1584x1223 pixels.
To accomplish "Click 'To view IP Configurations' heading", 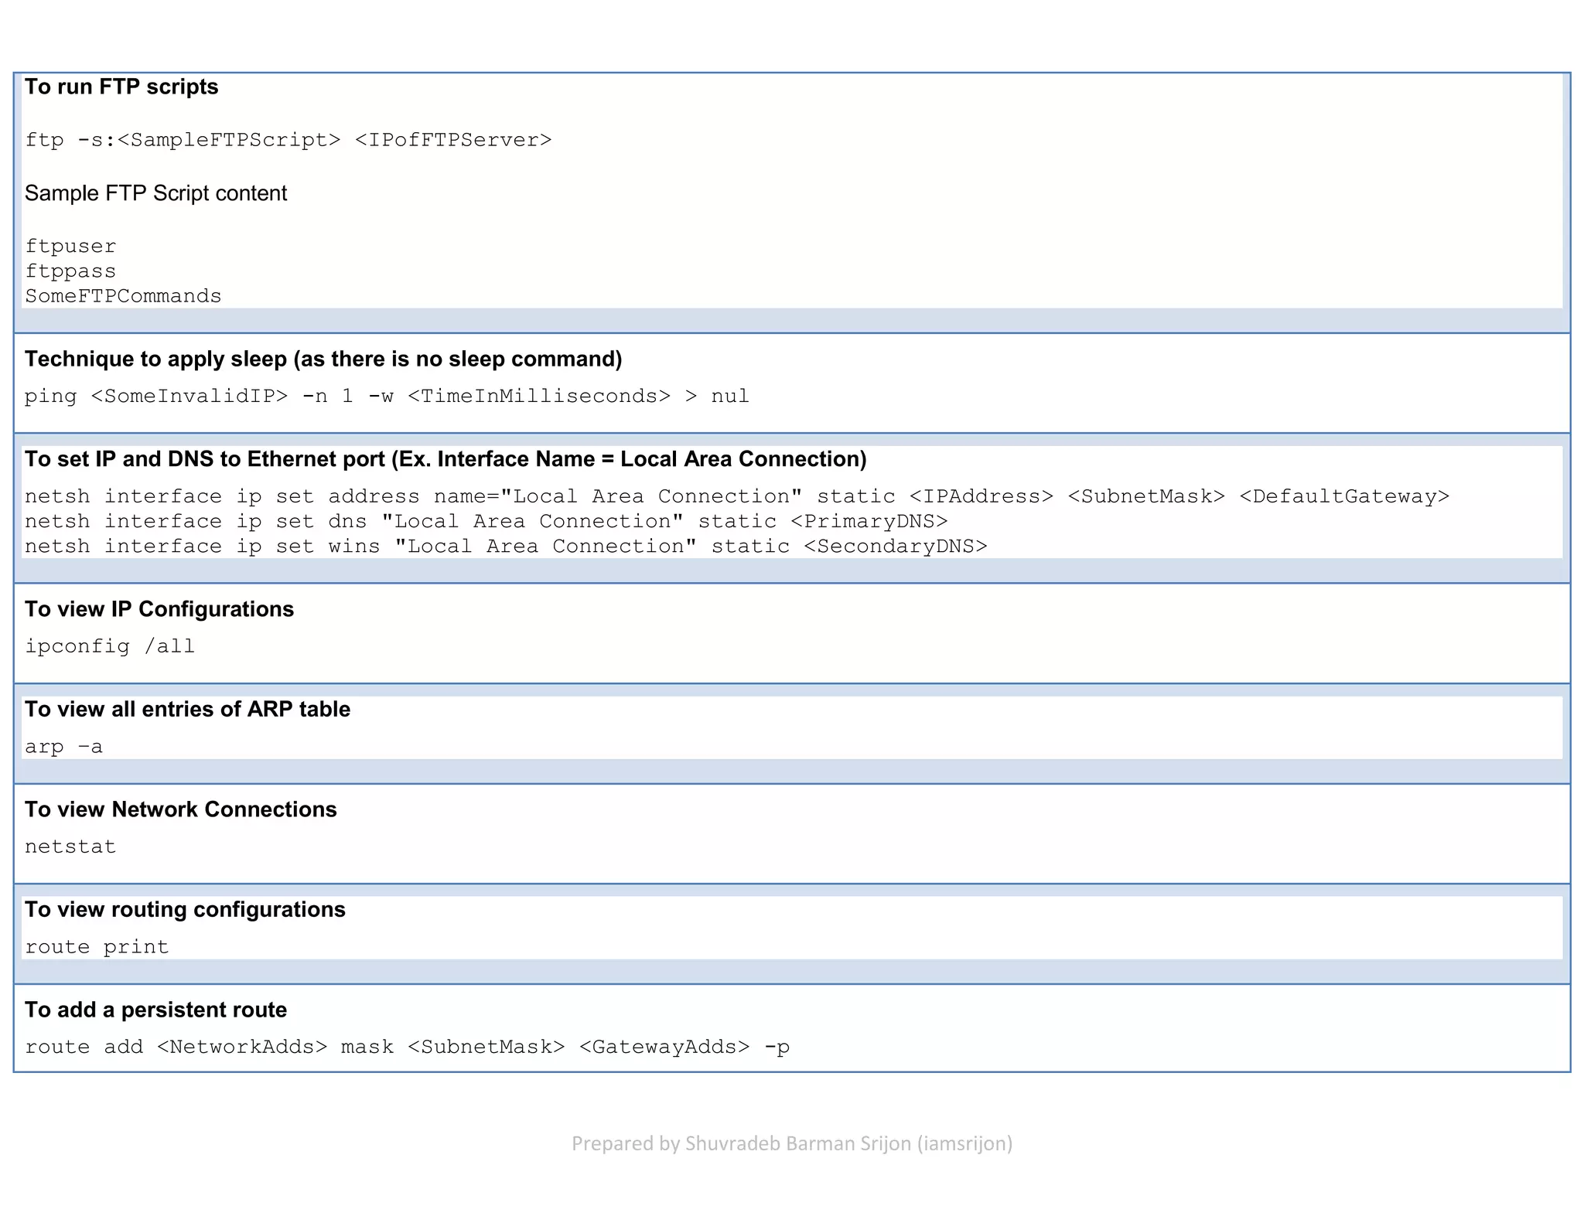I will 159,609.
